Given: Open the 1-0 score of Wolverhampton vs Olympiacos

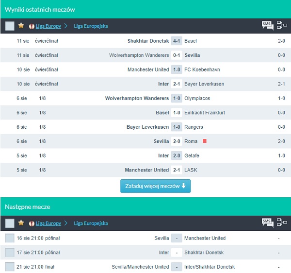Looking at the screenshot, I should click(177, 98).
